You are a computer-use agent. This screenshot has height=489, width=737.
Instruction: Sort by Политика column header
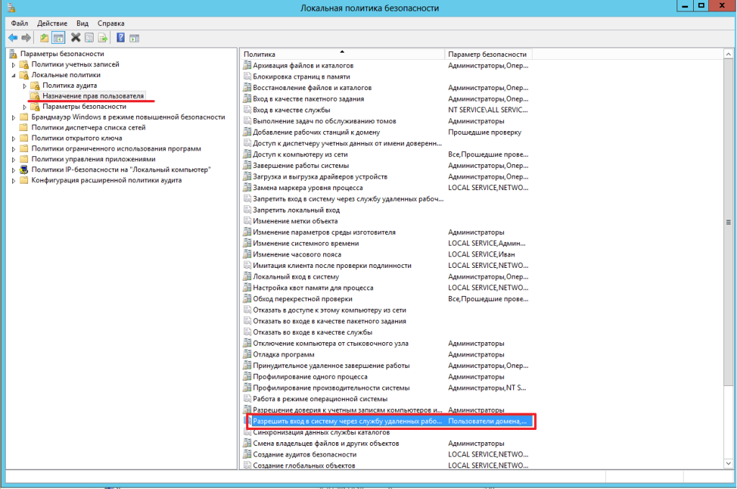[x=342, y=55]
